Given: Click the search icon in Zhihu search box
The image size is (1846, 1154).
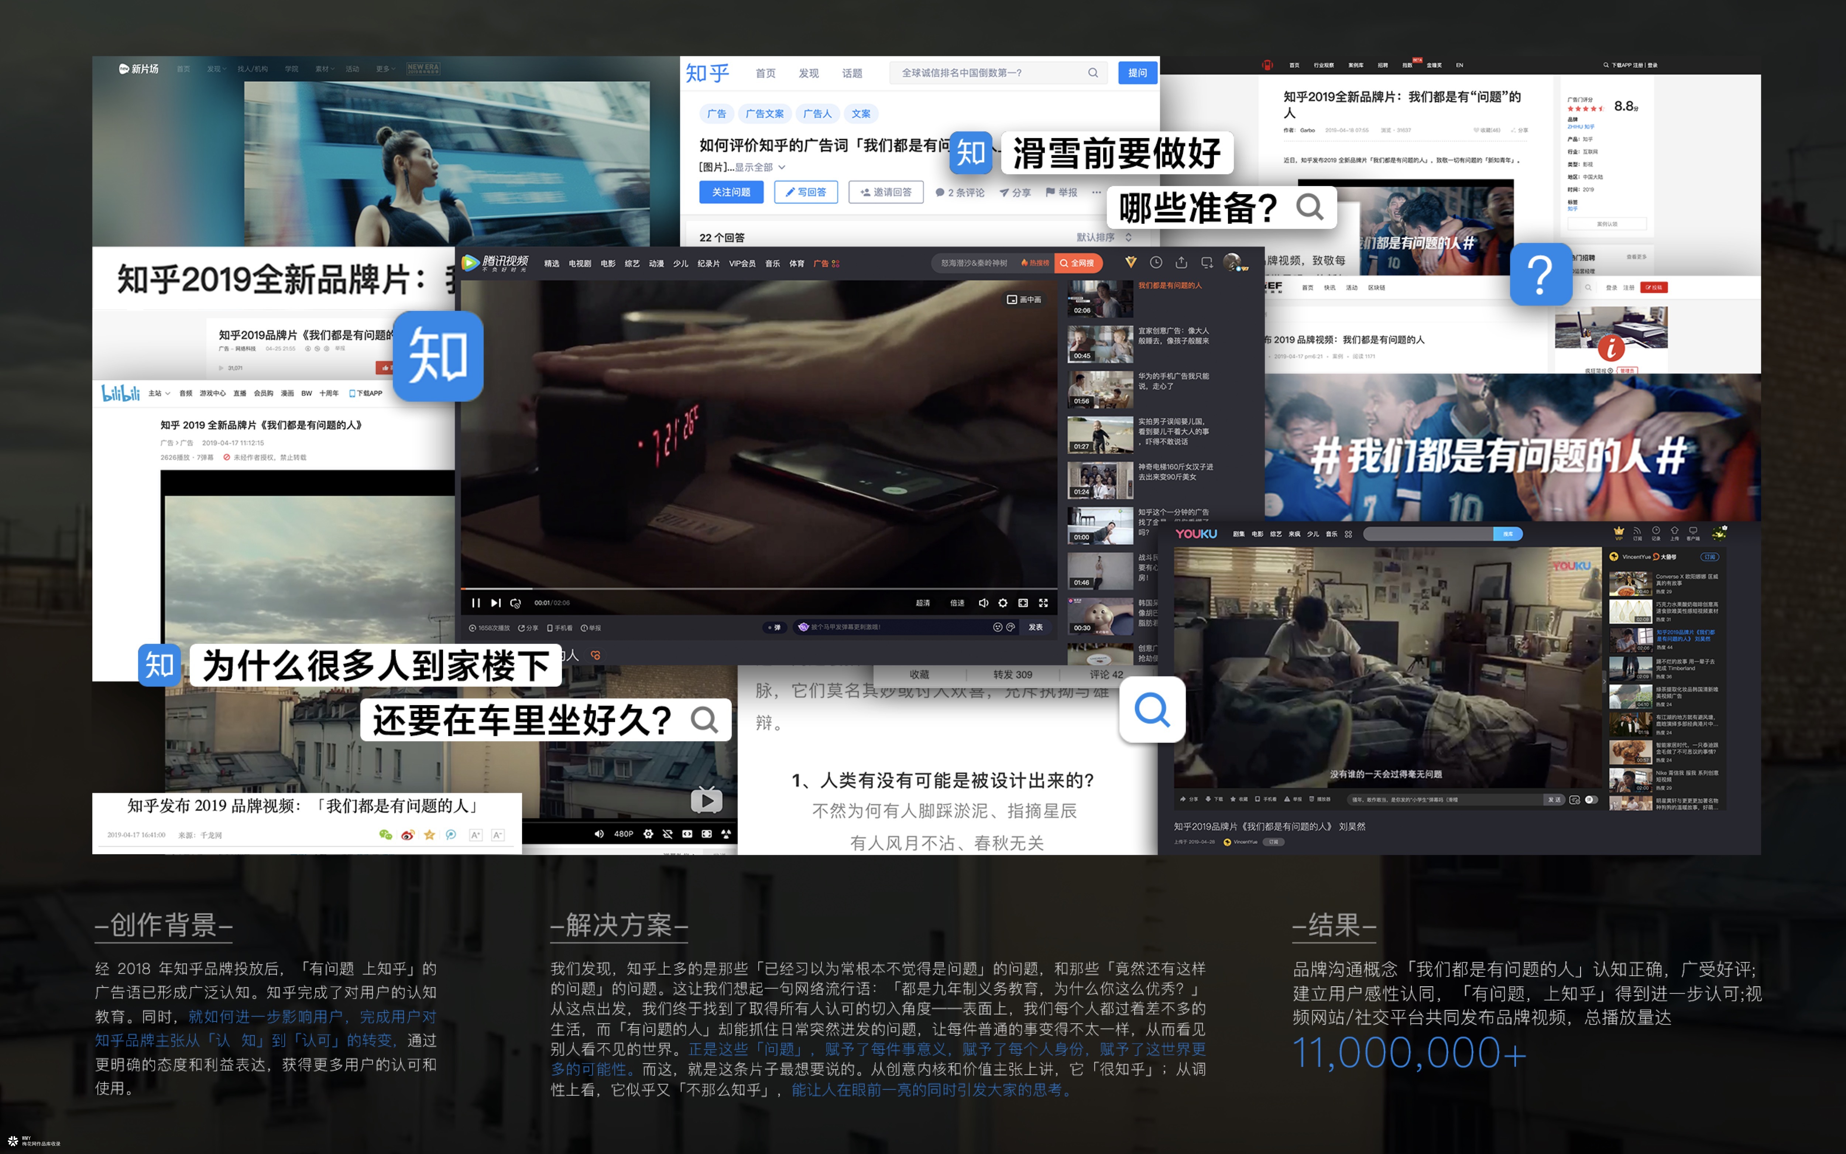Looking at the screenshot, I should [x=1093, y=72].
